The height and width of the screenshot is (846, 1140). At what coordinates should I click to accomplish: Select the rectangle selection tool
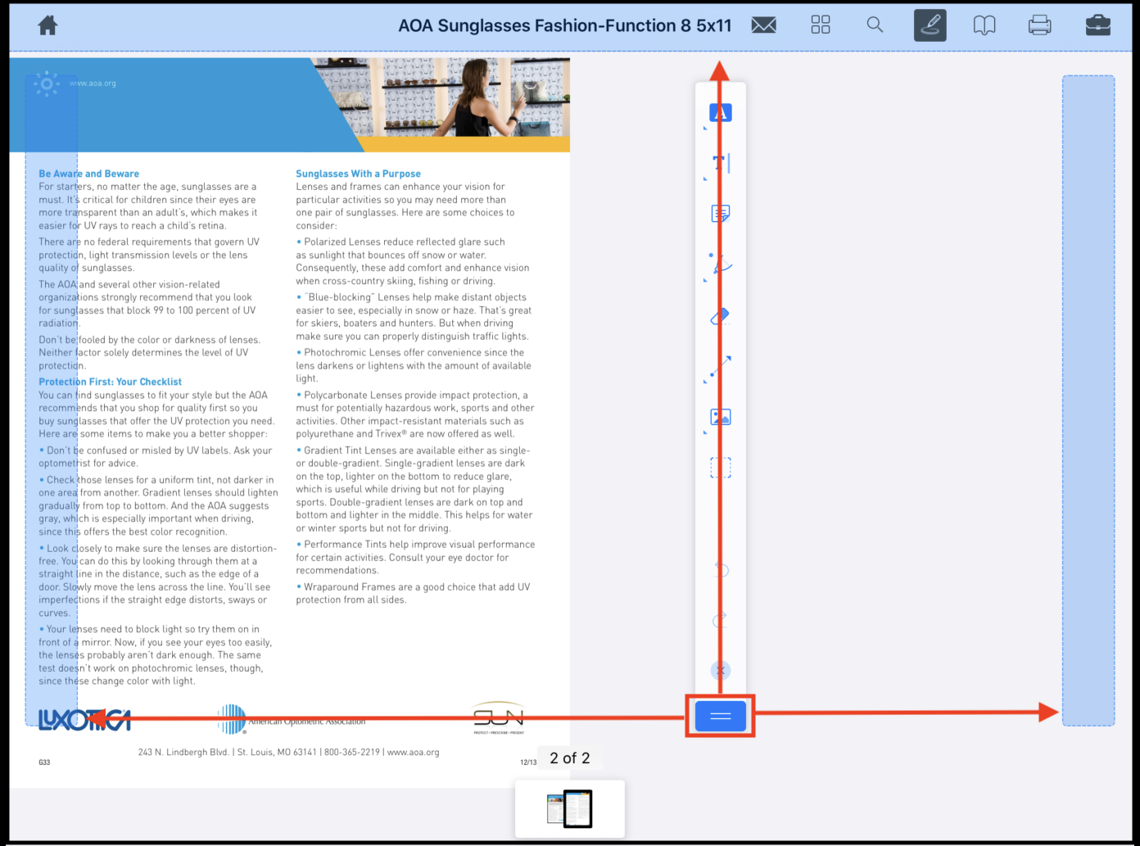(x=720, y=467)
